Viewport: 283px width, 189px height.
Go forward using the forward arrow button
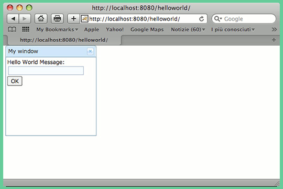[25, 18]
